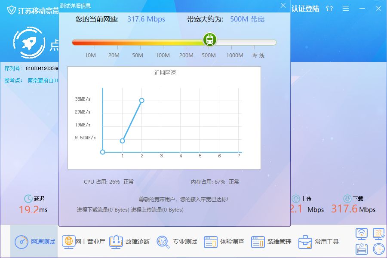Click the 100M scale label
This screenshot has height=258, width=387.
pyautogui.click(x=163, y=55)
